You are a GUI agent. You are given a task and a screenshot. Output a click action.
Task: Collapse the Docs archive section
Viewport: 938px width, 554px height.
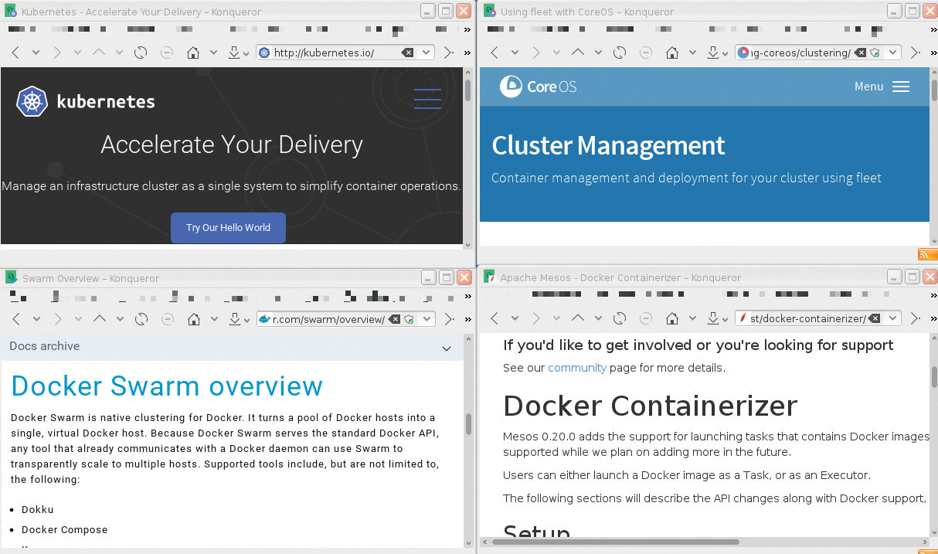(447, 348)
